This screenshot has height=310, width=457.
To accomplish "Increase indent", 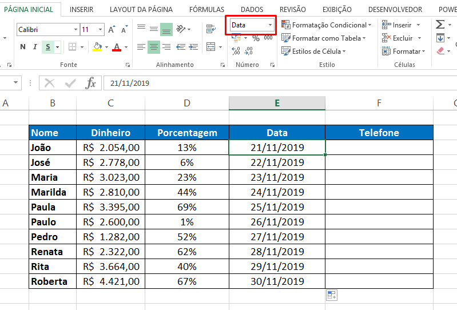I will [193, 47].
